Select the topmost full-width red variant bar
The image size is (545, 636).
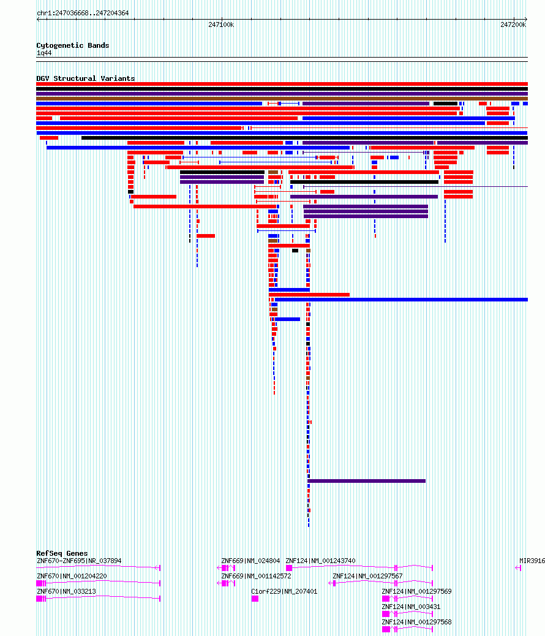coord(282,84)
